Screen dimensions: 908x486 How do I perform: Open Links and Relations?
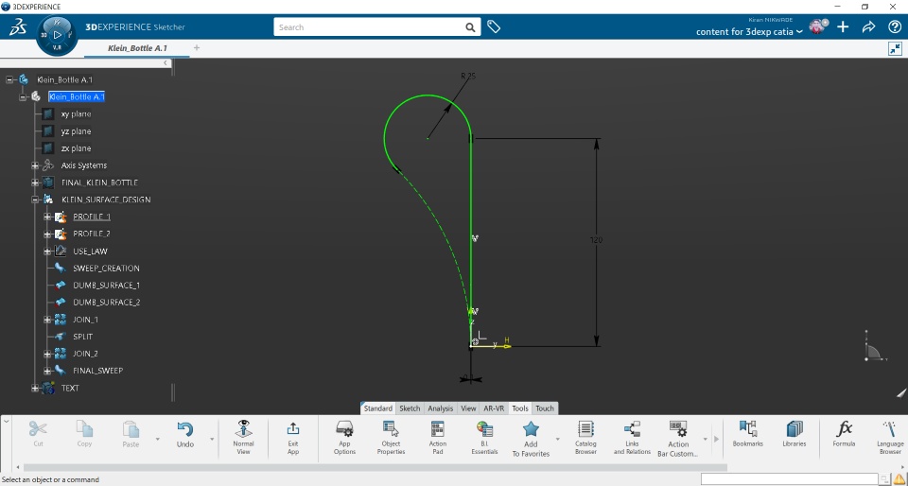pos(633,436)
